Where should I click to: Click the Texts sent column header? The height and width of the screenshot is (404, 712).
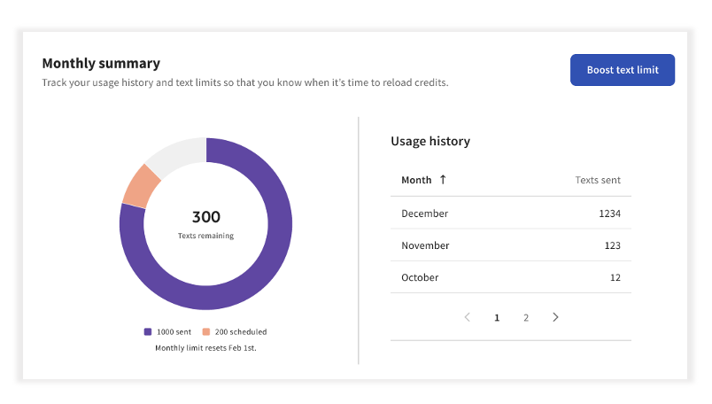(x=598, y=180)
